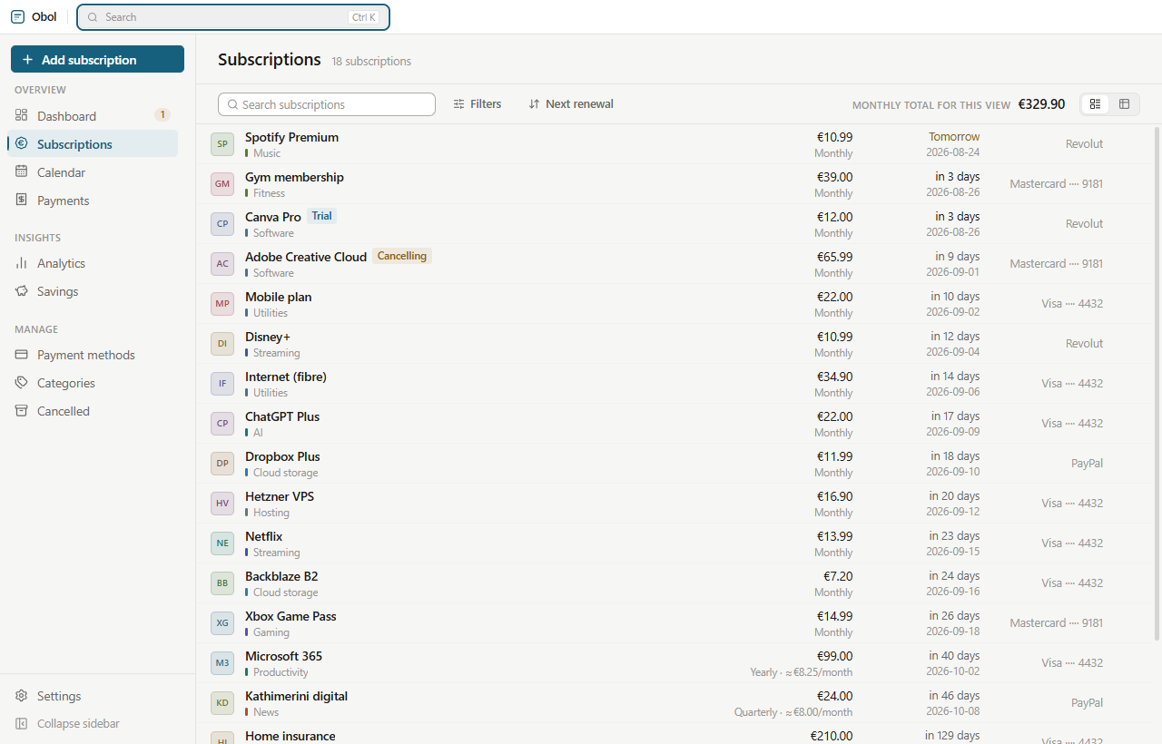Image resolution: width=1162 pixels, height=744 pixels.
Task: Click the Search subscriptions field
Action: (x=327, y=104)
